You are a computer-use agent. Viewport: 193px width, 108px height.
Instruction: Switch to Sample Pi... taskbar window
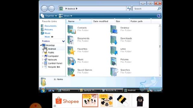(90, 90)
